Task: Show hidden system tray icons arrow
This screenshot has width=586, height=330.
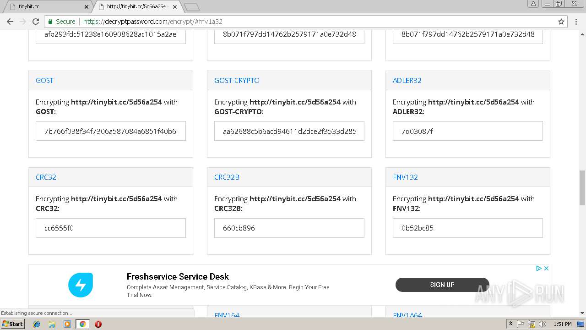Action: [x=510, y=324]
